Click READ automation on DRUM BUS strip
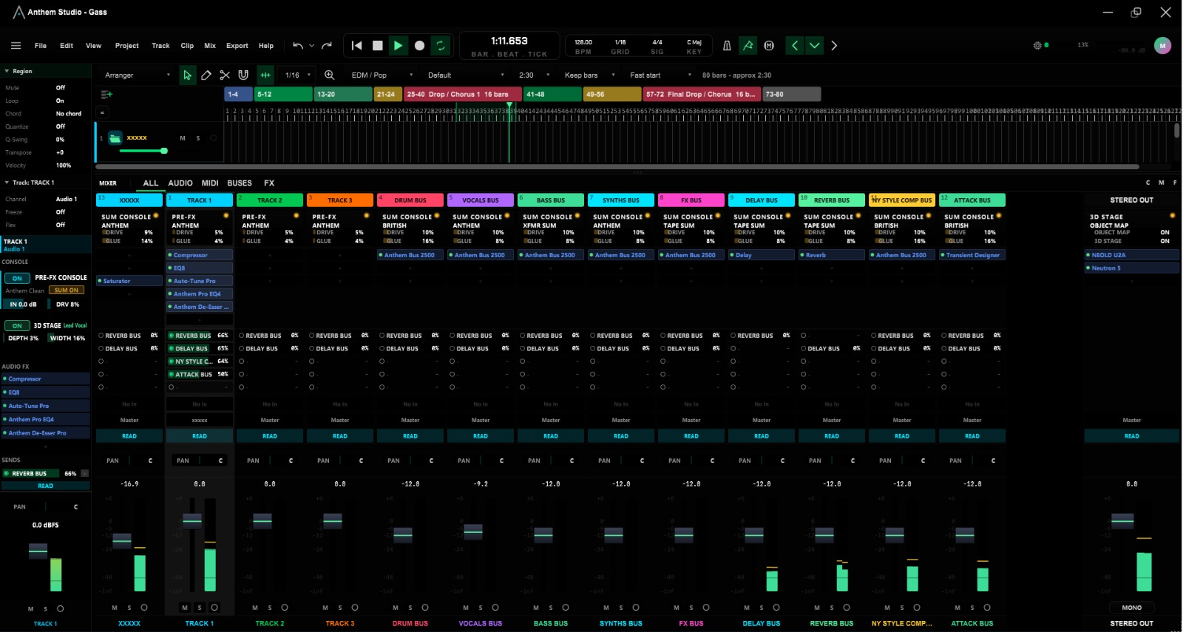 click(410, 436)
